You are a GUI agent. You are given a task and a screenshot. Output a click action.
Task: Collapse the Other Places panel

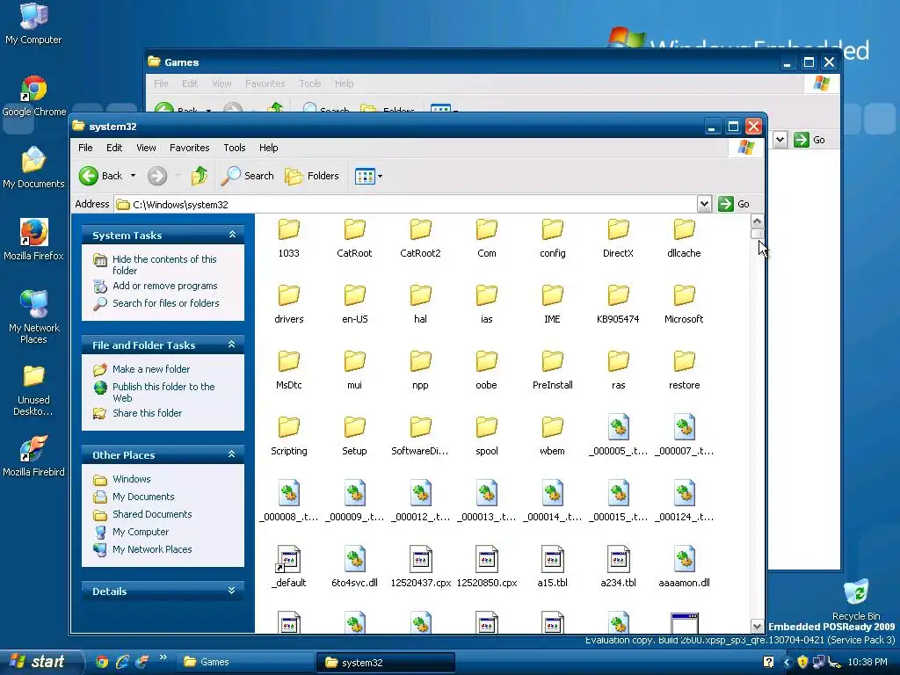coord(232,454)
